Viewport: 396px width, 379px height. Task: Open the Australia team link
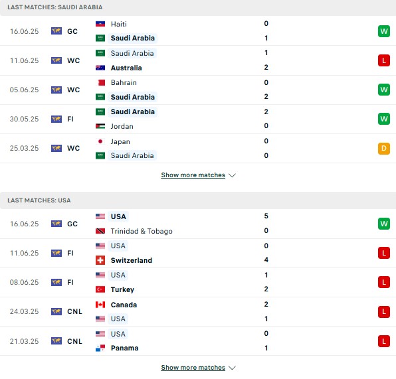coord(126,68)
